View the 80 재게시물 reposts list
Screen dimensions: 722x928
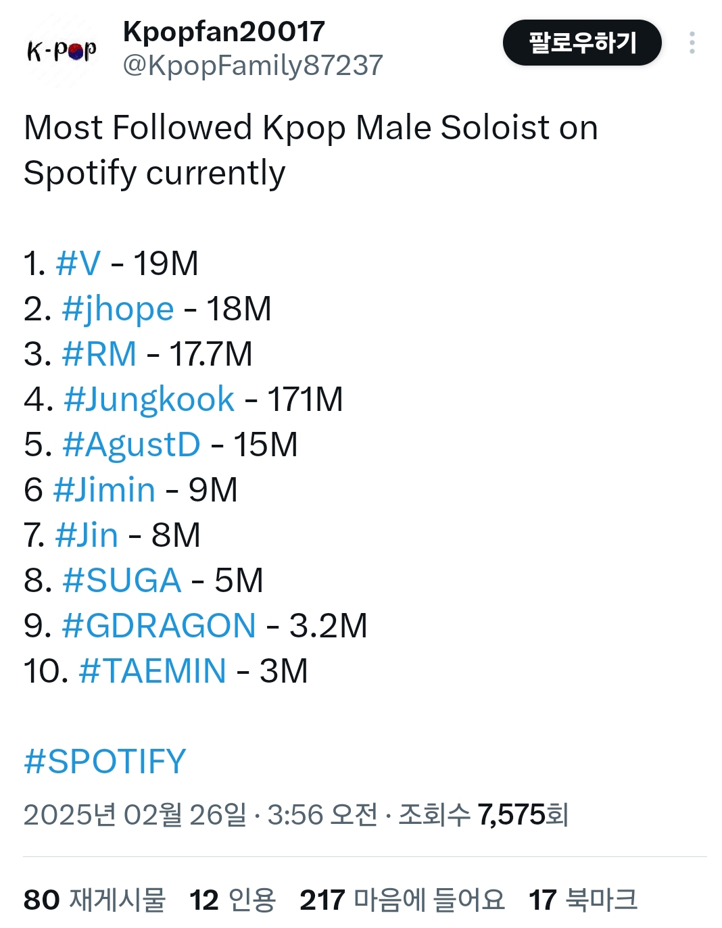[x=95, y=900]
